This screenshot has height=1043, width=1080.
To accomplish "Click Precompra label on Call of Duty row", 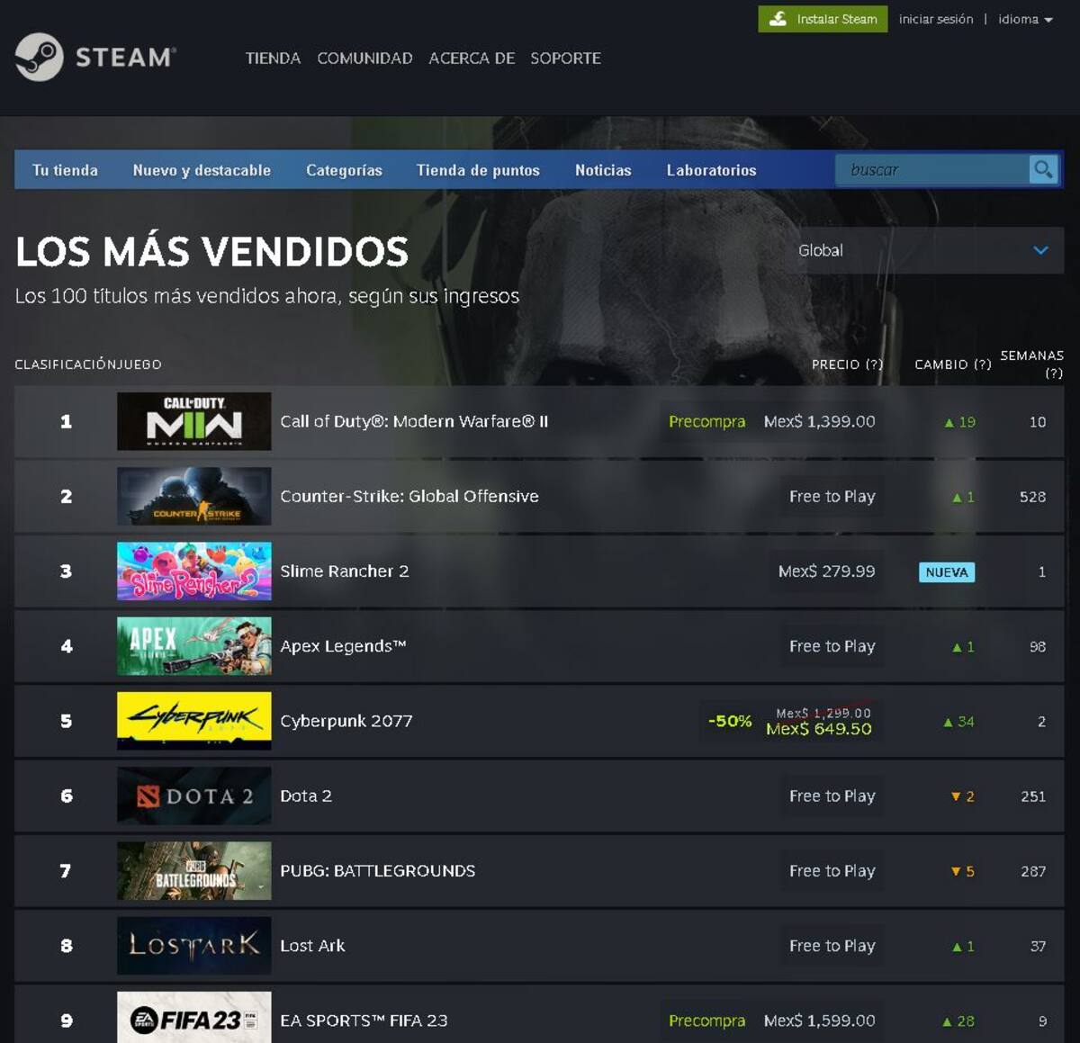I will [x=706, y=421].
